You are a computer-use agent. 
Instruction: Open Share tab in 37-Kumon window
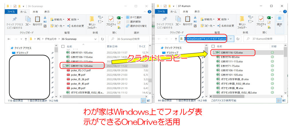pos(186,12)
